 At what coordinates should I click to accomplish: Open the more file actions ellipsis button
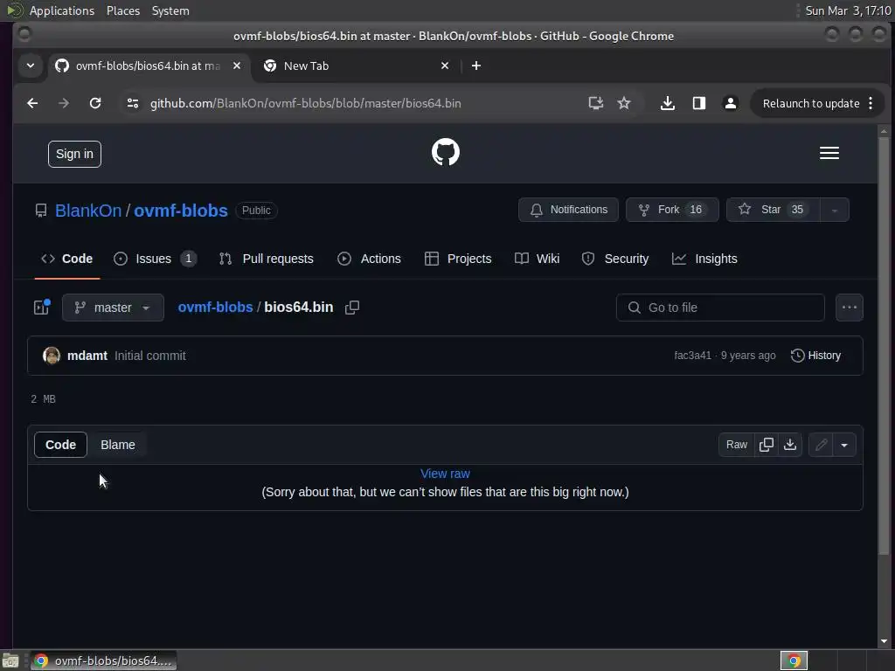pos(850,308)
